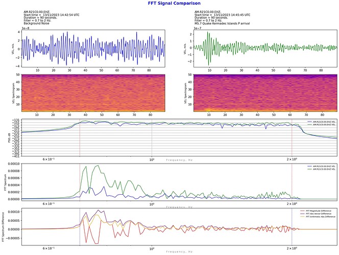Click 'Frequency, Hz' label under FFT Spectrum plot
Screen dimensions: 339x255
(179, 207)
